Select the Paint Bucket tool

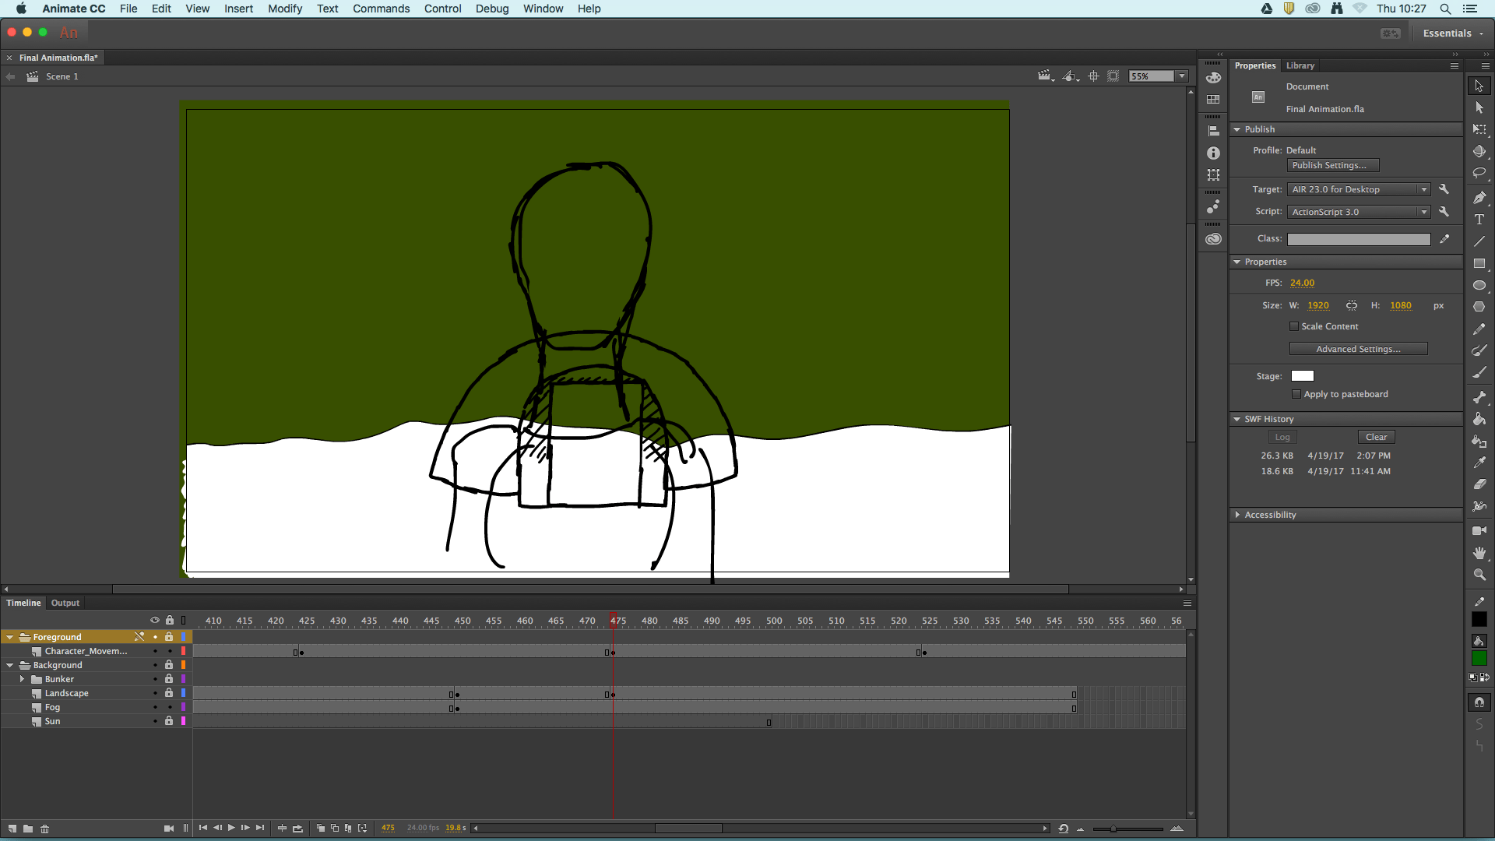click(1479, 419)
